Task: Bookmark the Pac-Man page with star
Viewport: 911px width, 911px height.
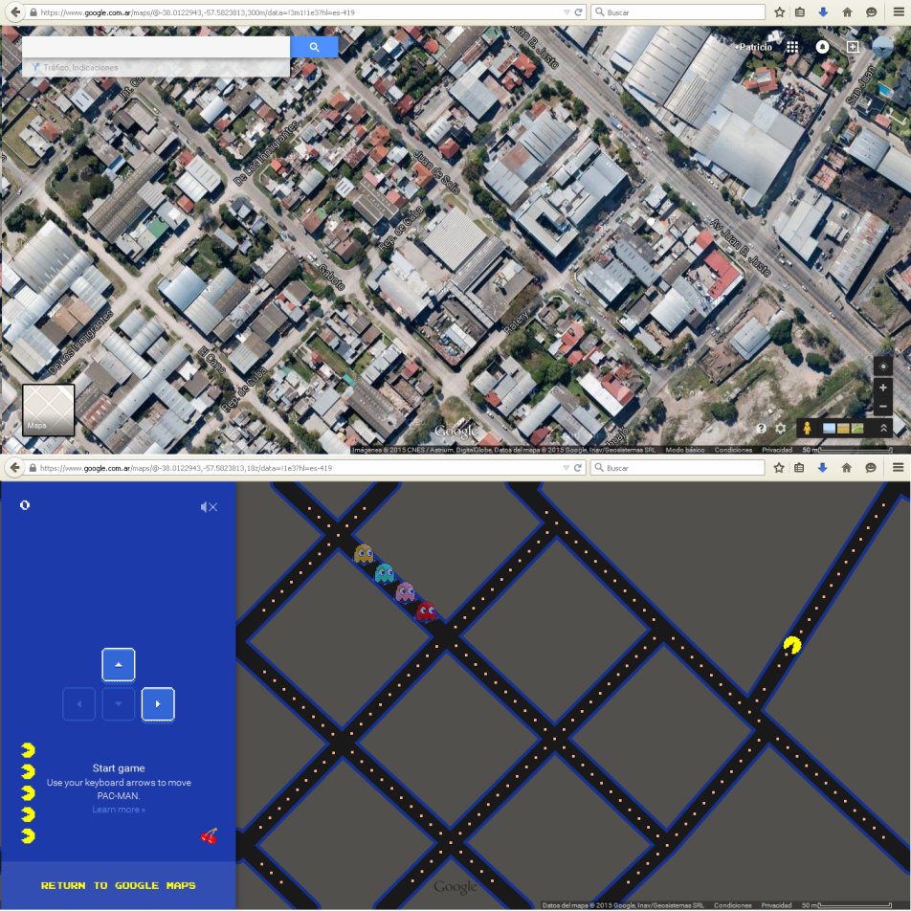Action: point(779,468)
